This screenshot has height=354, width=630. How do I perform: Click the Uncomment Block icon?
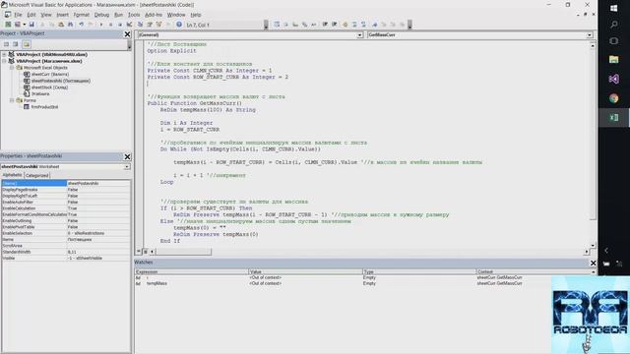pos(363,25)
